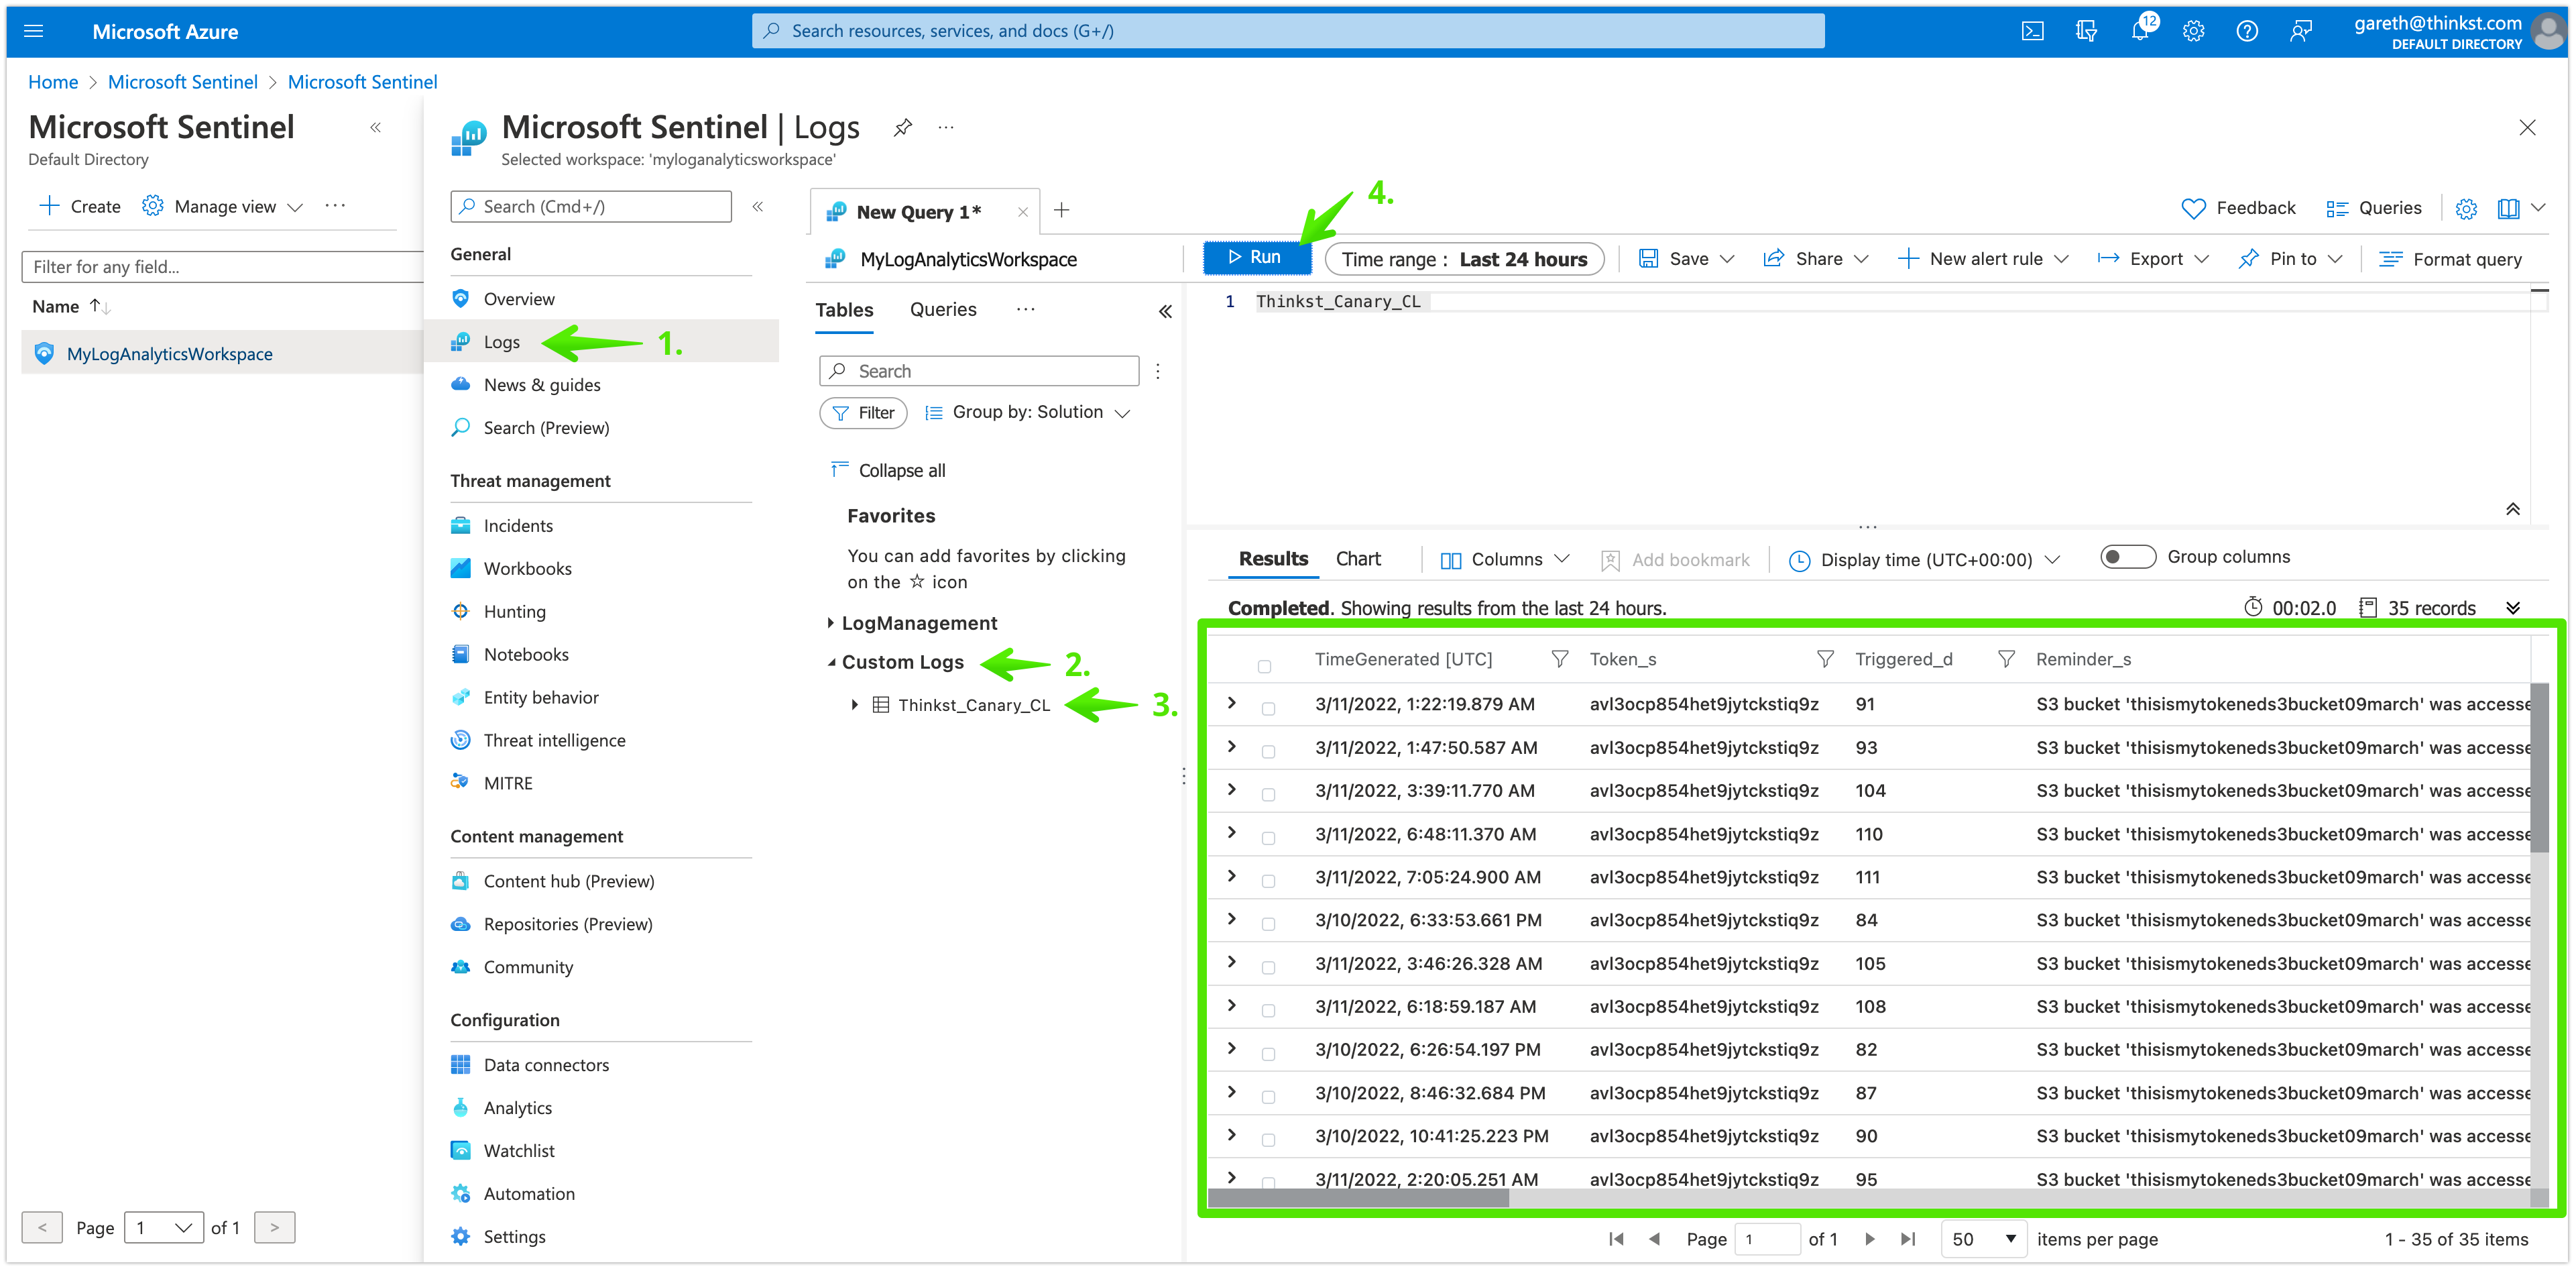Open the notifications bell
Screen dimensions: 2576x1269
click(x=2140, y=31)
